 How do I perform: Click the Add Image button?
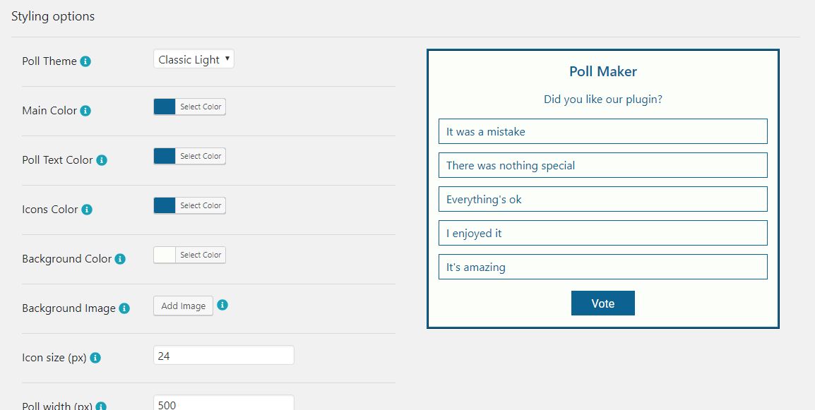[183, 306]
